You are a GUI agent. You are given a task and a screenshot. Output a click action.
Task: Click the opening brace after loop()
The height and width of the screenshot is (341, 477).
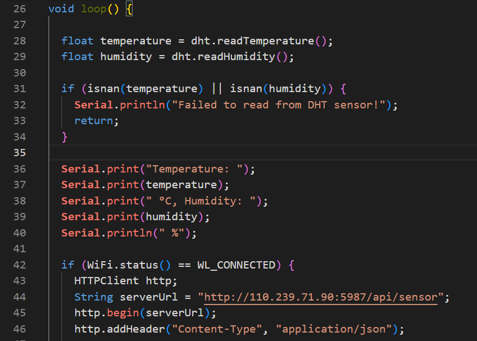click(x=129, y=10)
